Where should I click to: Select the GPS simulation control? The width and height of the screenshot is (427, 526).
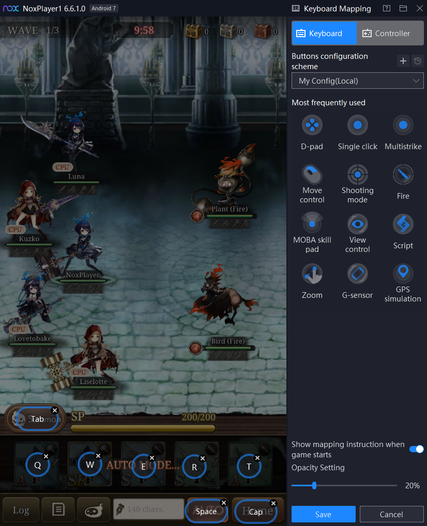click(403, 274)
